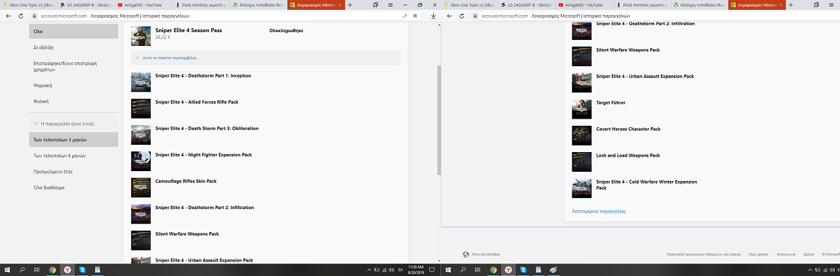This screenshot has width=840, height=276.
Task: Show hidden tray icons on left taskbar
Action: pos(368,269)
